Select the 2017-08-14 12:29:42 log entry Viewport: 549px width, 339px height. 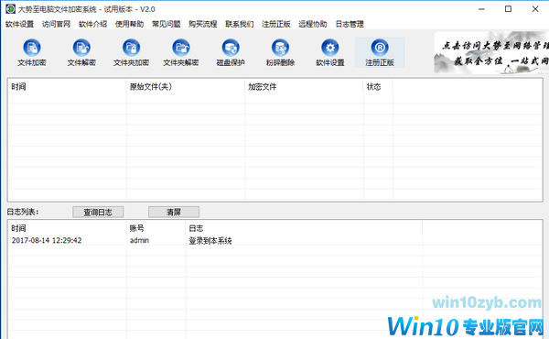47,240
